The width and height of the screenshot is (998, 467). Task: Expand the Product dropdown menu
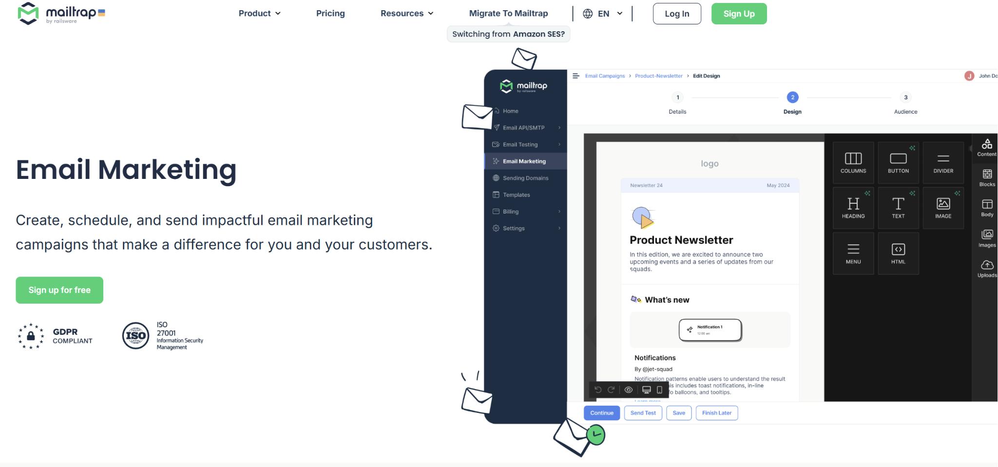259,14
